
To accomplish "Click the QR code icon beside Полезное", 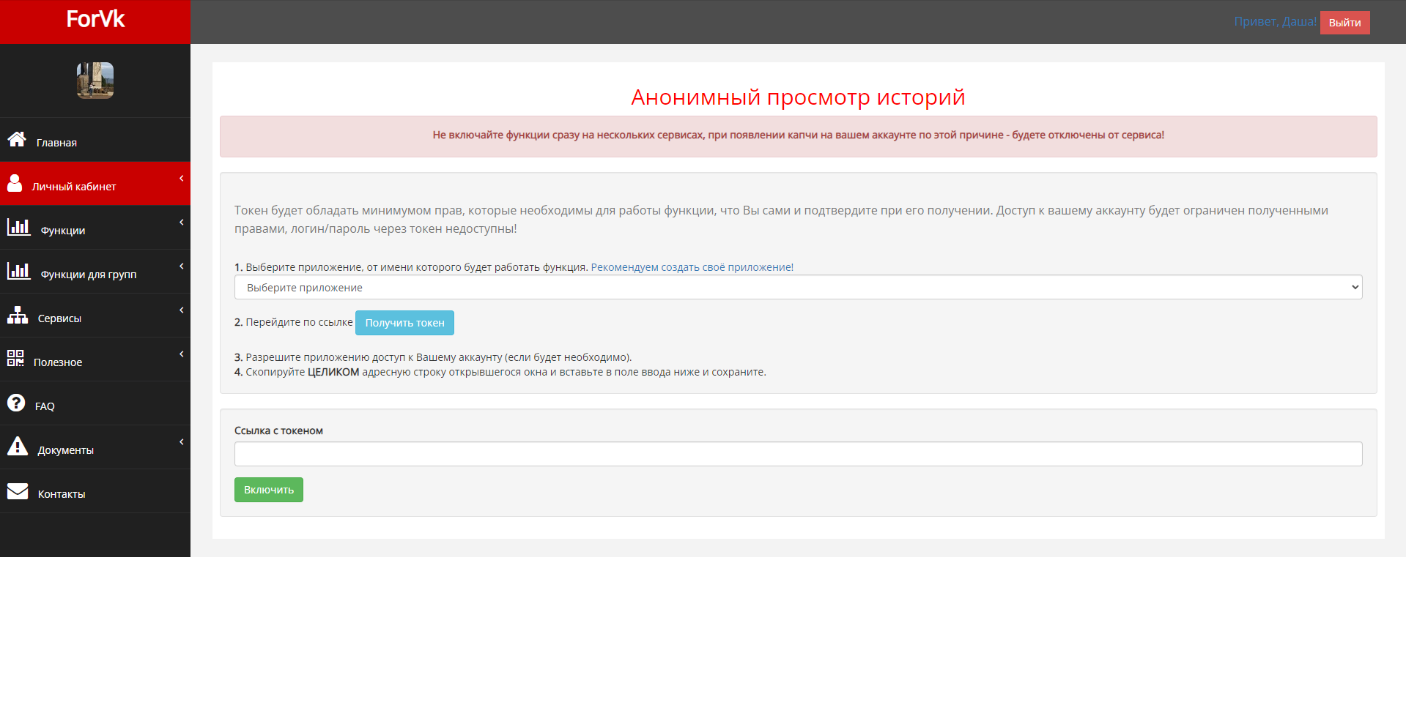I will [15, 358].
